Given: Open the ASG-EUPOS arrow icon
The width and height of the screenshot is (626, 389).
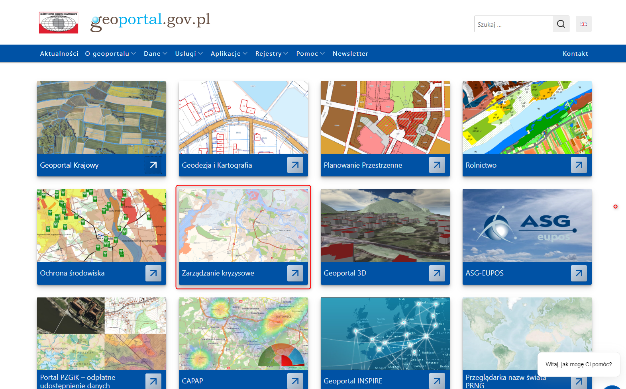Looking at the screenshot, I should 579,273.
